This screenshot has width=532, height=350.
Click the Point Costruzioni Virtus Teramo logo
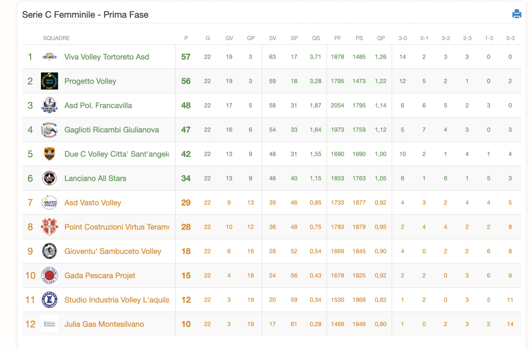pos(49,227)
